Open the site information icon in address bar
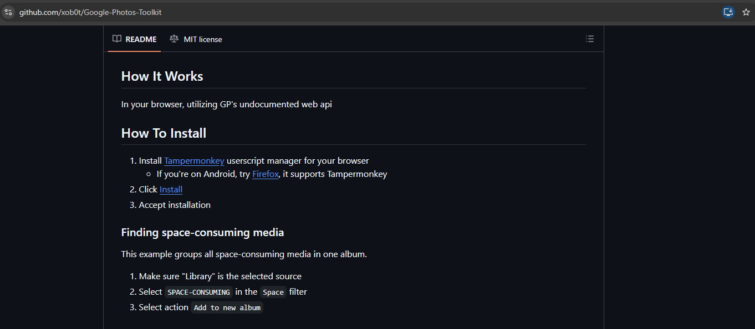Screen dimensions: 755x329 [x=8, y=12]
